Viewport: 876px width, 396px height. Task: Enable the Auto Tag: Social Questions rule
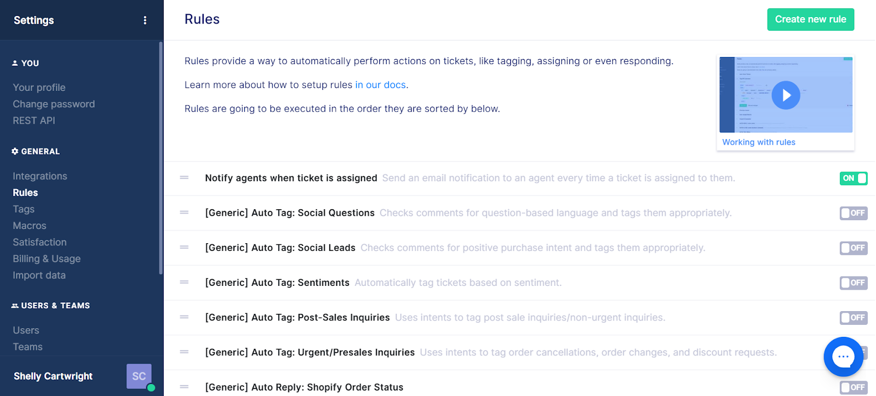(854, 213)
